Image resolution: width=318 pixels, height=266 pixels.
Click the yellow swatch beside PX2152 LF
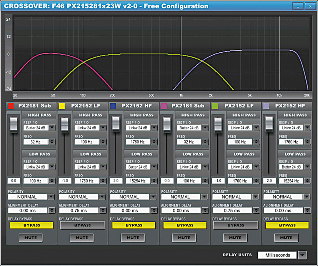[x=62, y=106]
